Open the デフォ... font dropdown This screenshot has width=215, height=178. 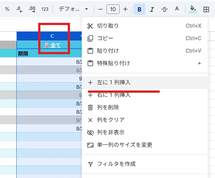tap(73, 9)
